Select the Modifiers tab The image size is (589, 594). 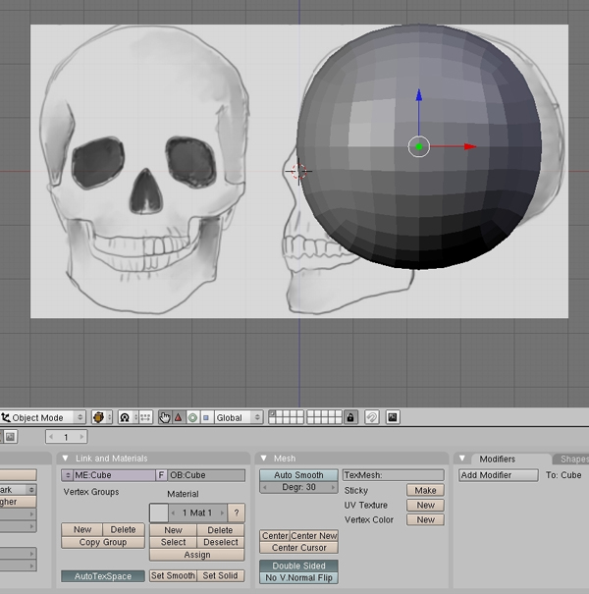pos(498,459)
